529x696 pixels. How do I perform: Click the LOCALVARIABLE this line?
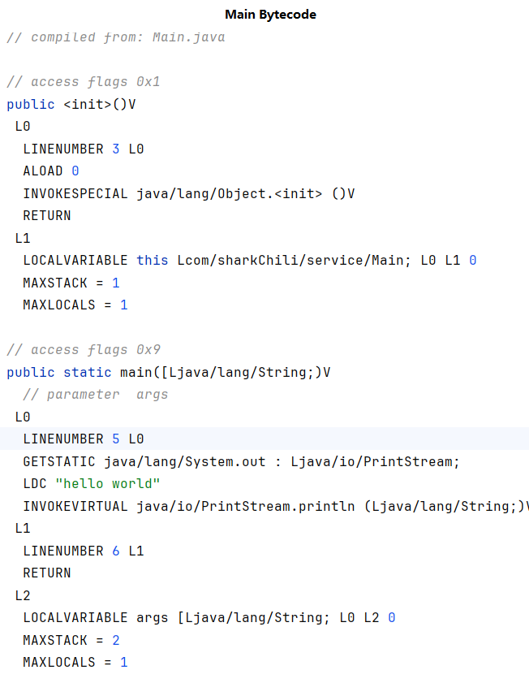(x=249, y=261)
